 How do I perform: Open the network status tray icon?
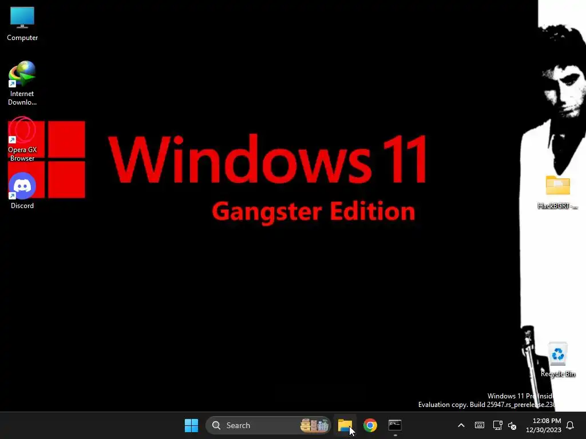(x=497, y=425)
